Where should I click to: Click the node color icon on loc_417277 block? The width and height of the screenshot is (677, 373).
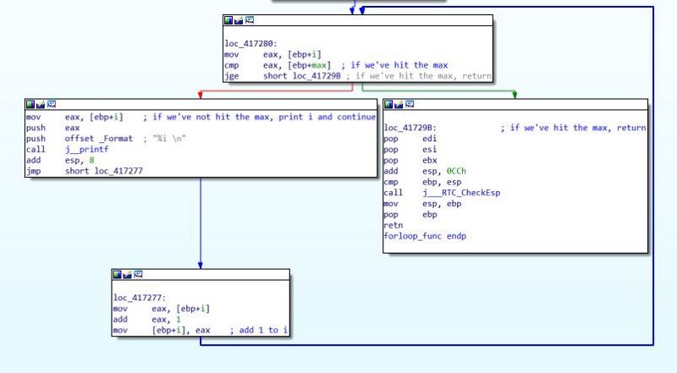point(117,274)
